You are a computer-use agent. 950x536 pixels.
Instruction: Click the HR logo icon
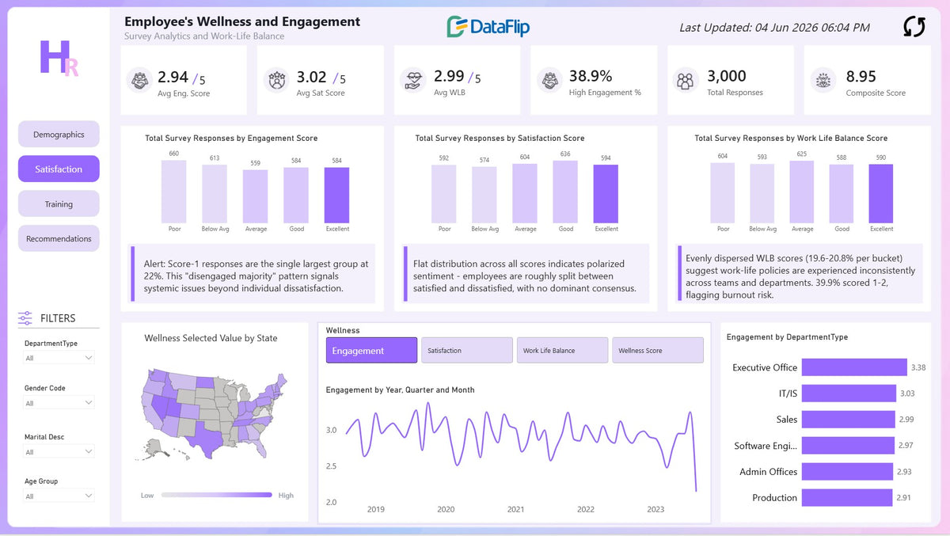(x=59, y=58)
